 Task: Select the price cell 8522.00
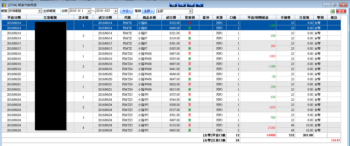point(171,23)
